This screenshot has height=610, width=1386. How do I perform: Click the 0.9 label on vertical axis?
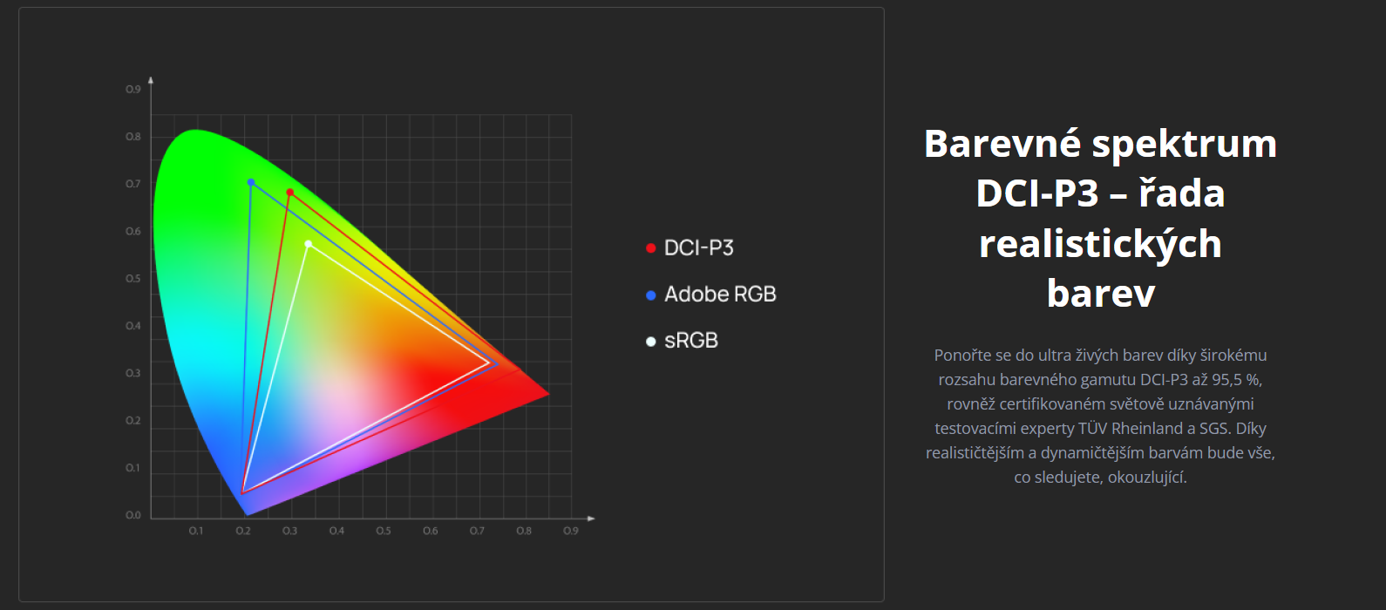coord(132,90)
